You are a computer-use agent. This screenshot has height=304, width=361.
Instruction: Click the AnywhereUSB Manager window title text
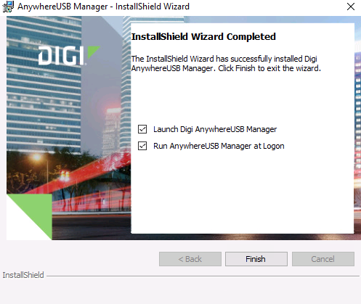point(103,7)
